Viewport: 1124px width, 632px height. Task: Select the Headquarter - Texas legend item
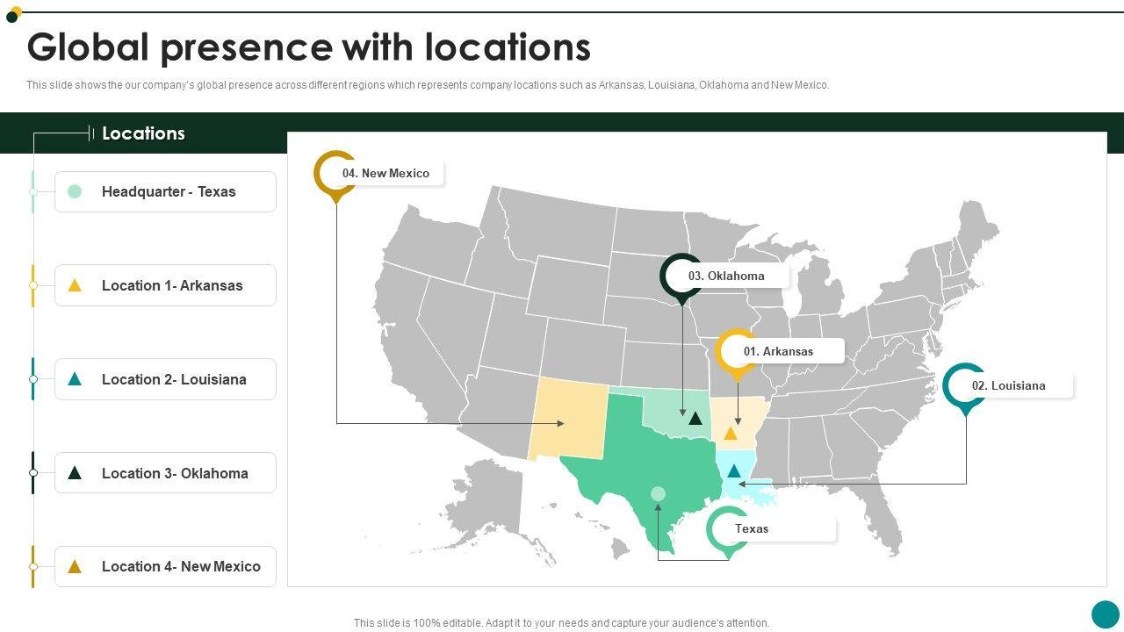pos(165,191)
